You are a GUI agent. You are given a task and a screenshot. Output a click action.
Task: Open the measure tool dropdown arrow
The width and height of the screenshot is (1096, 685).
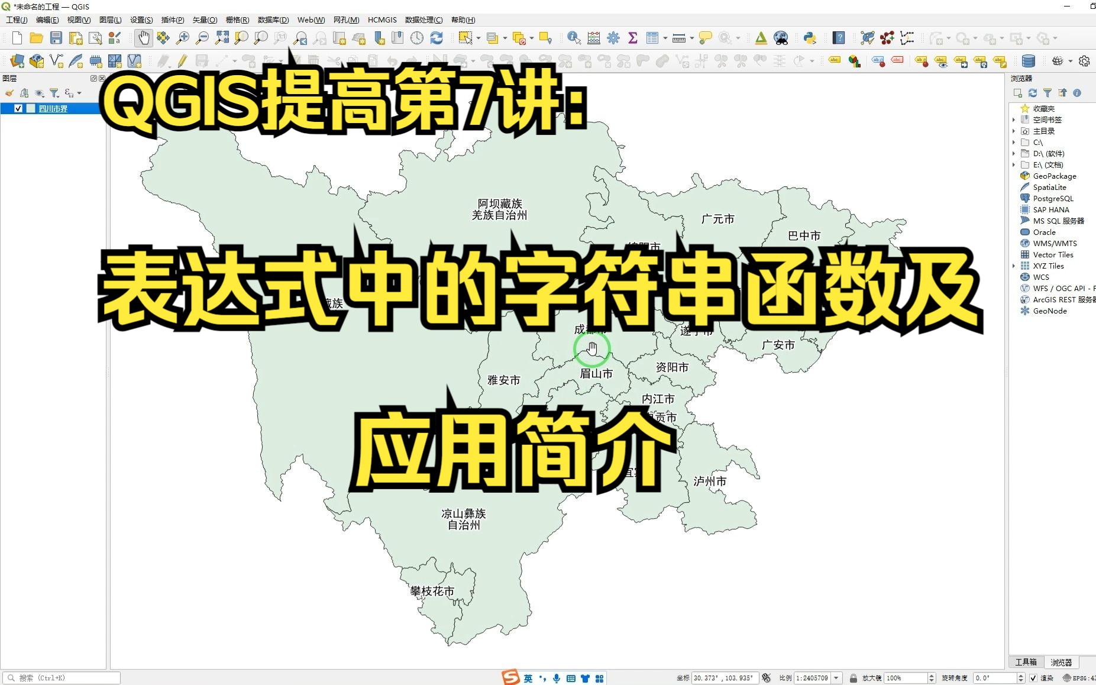click(x=692, y=38)
